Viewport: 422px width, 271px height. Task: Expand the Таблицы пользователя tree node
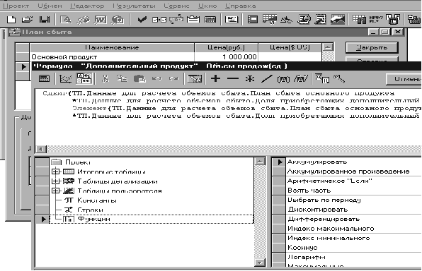(55, 191)
